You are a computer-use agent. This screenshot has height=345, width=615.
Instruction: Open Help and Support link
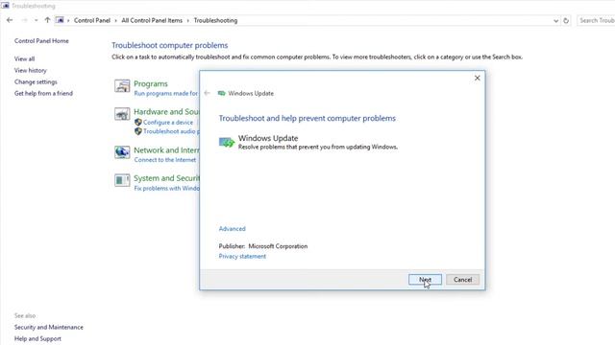point(37,338)
